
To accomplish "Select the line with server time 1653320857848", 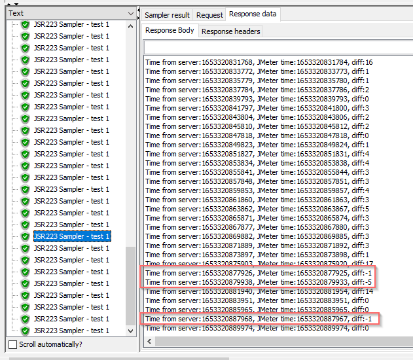I will pyautogui.click(x=257, y=181).
